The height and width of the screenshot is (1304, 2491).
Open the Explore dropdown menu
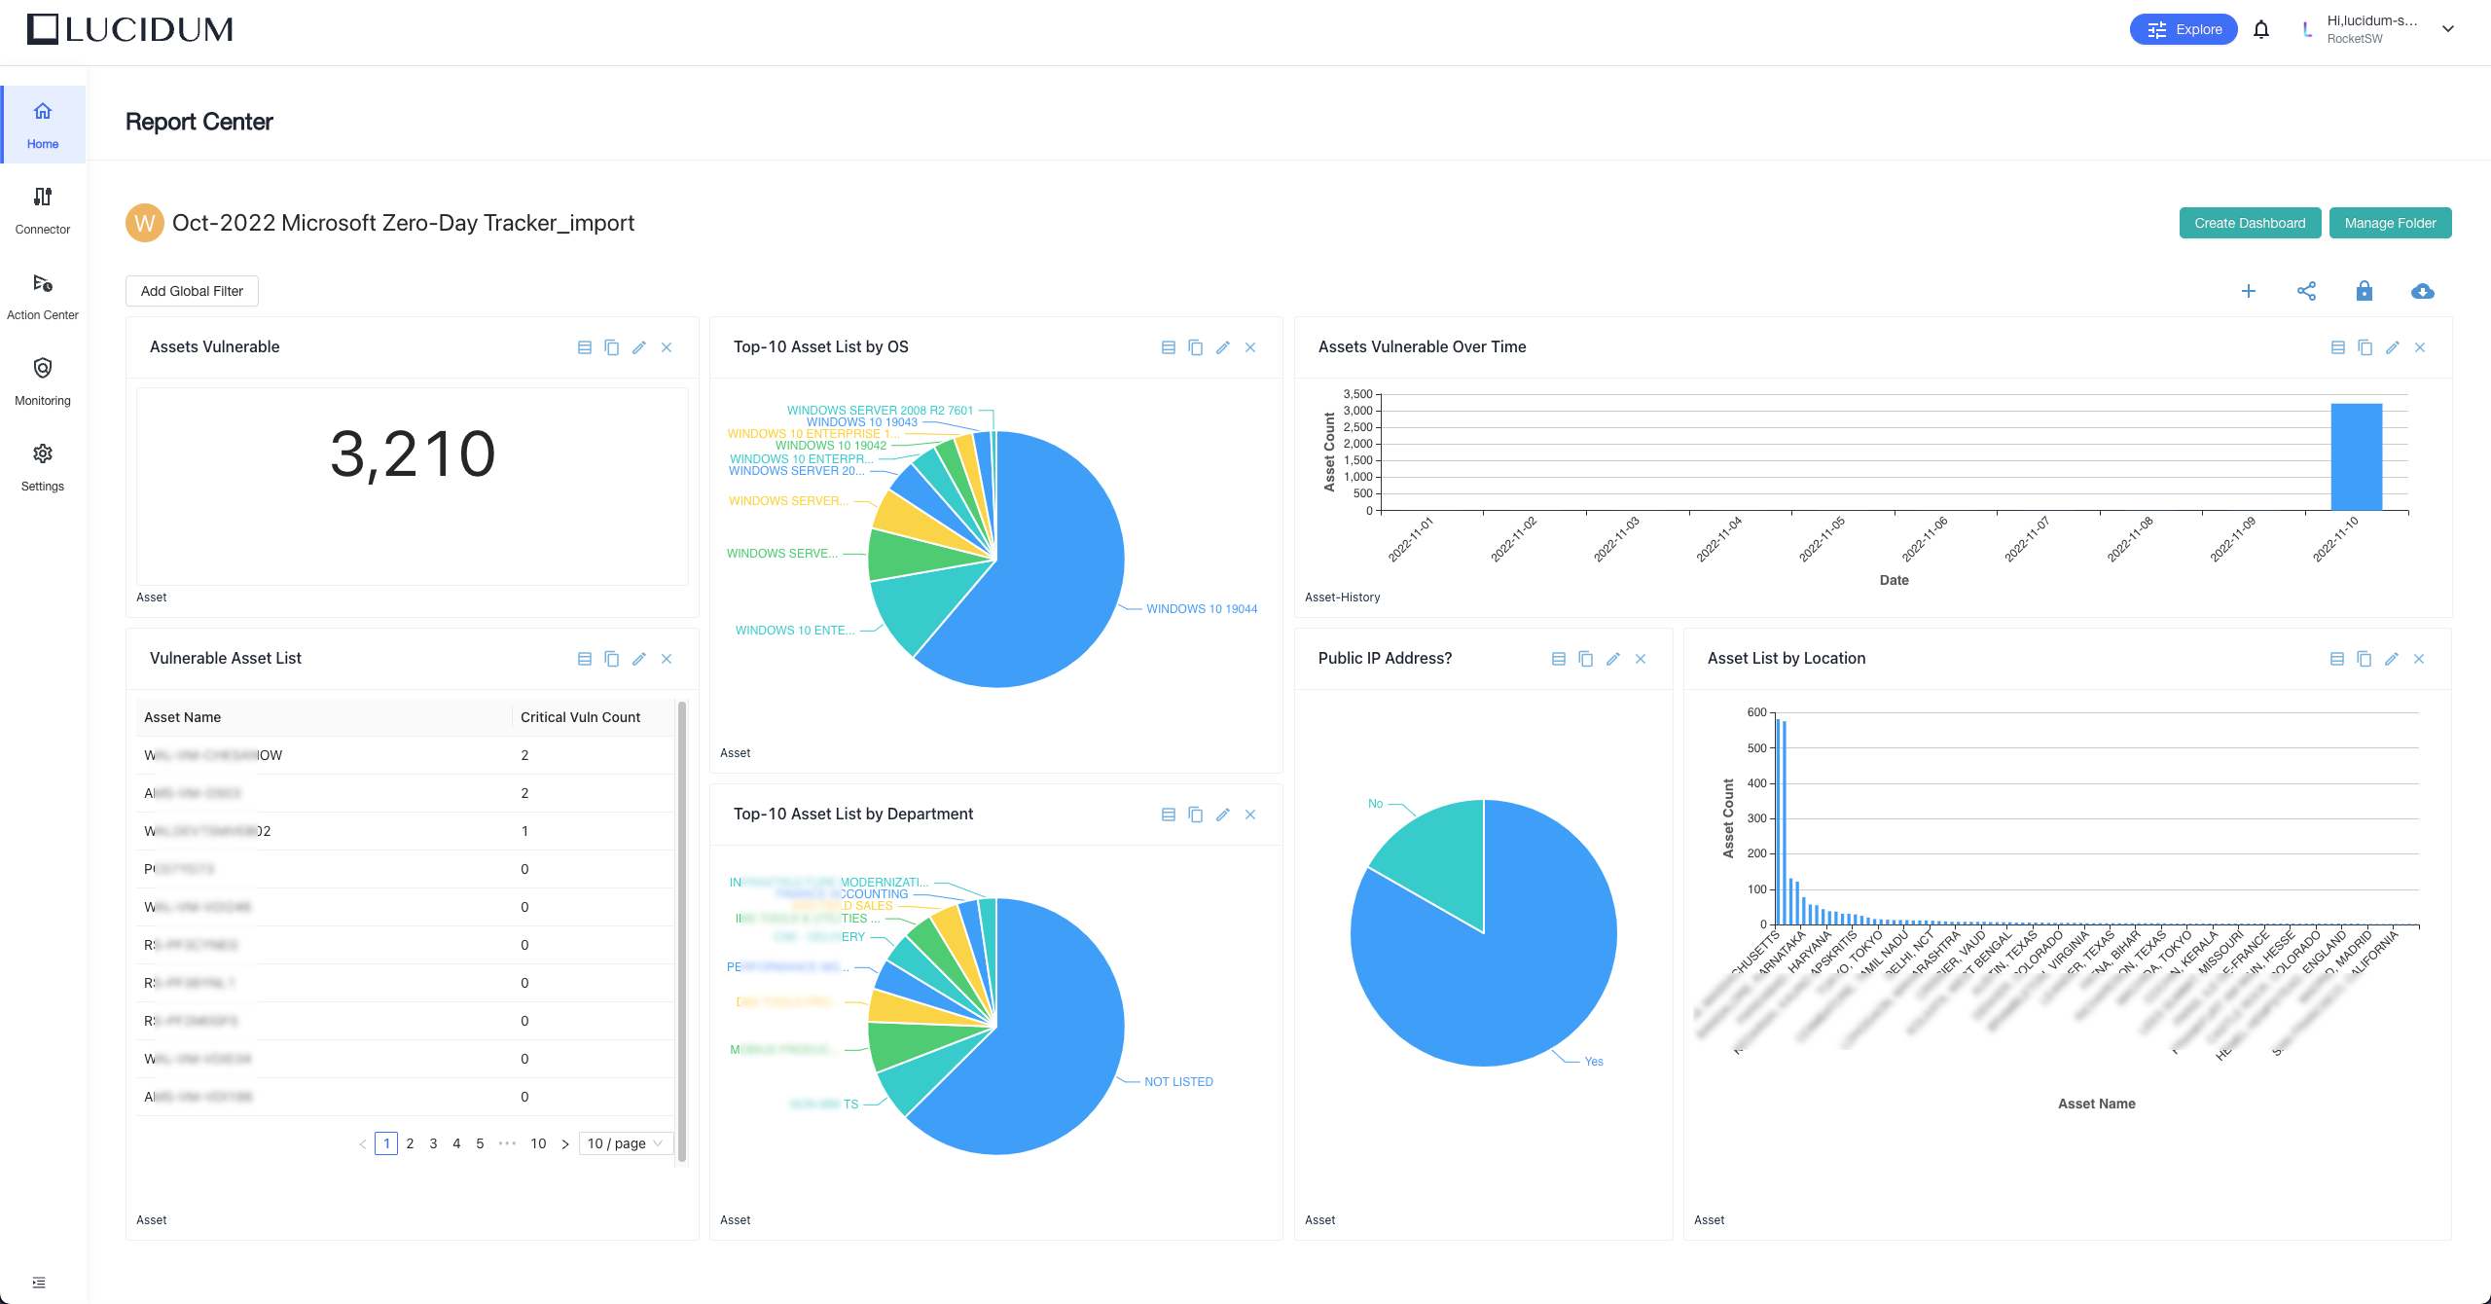tap(2183, 28)
